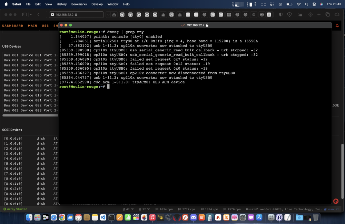This screenshot has width=345, height=224.
Task: Launch Discord from the Dock
Action: point(194,217)
